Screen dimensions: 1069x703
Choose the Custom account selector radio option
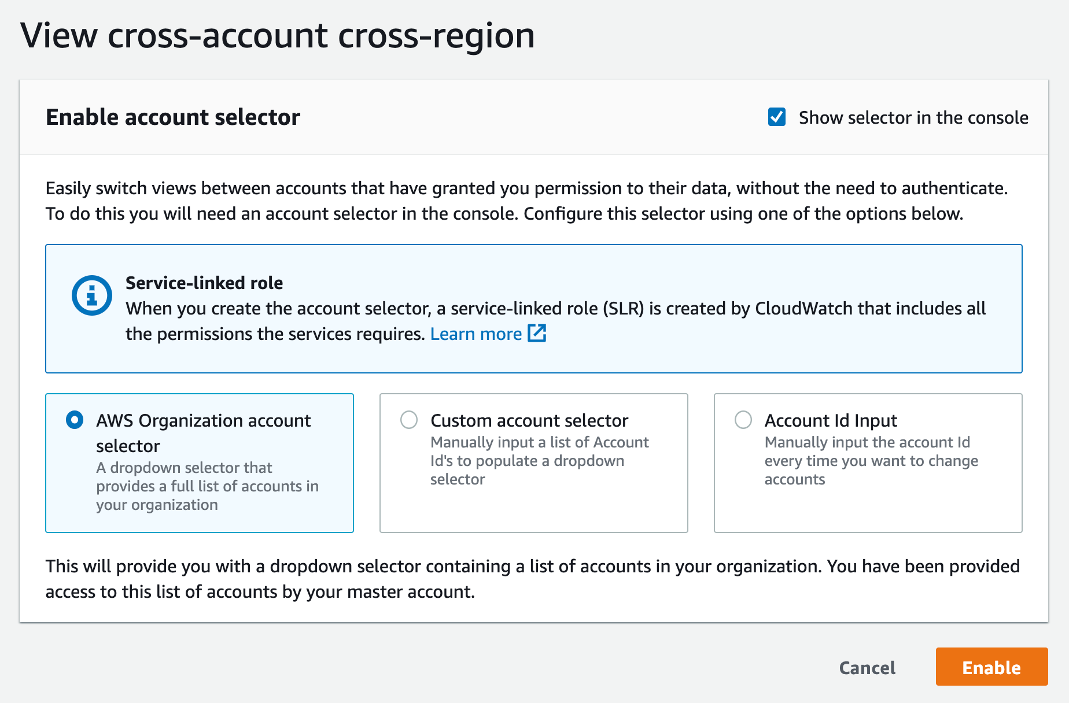click(x=409, y=420)
